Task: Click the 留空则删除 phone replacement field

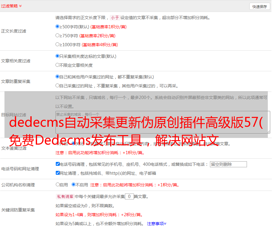Action: pos(228,164)
